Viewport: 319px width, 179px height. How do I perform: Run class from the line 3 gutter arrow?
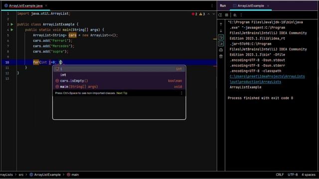pos(12,24)
